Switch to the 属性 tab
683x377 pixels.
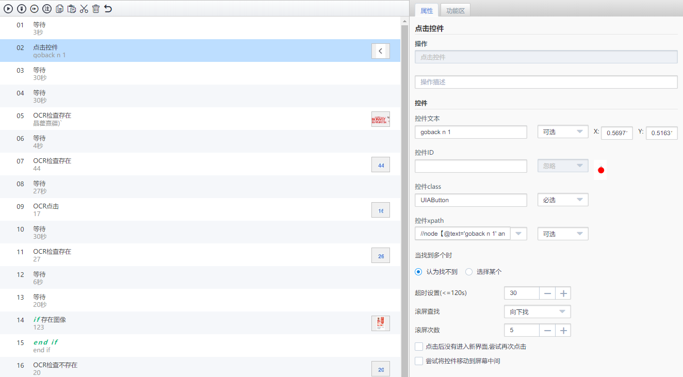[x=427, y=10]
